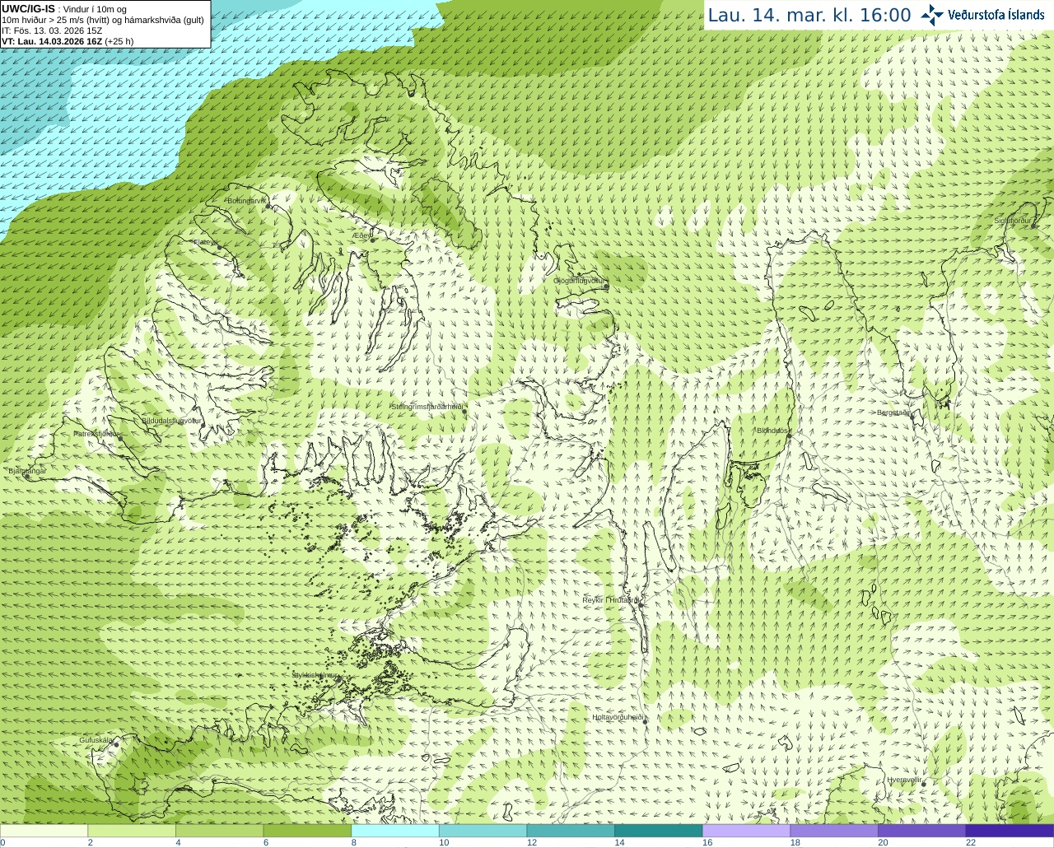Viewport: 1054px width, 848px height.
Task: Click the Veðurstofa Íslands logo icon
Action: (x=932, y=15)
